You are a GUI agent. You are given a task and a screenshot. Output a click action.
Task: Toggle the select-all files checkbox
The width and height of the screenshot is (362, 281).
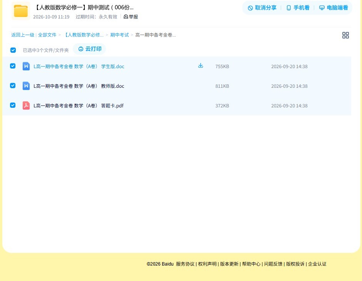pos(13,50)
